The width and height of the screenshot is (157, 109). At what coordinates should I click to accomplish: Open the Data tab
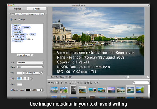click(x=13, y=14)
